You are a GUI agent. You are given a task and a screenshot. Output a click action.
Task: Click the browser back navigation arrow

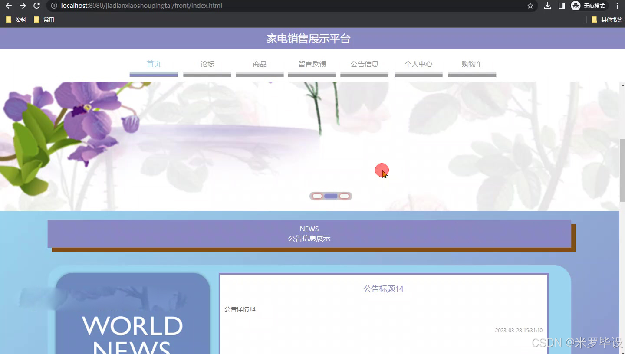[7, 6]
